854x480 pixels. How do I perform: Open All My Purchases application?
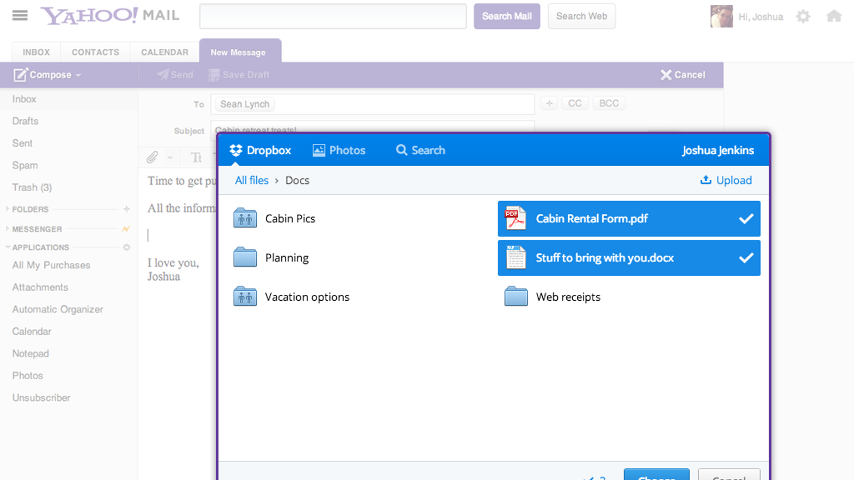pyautogui.click(x=51, y=265)
